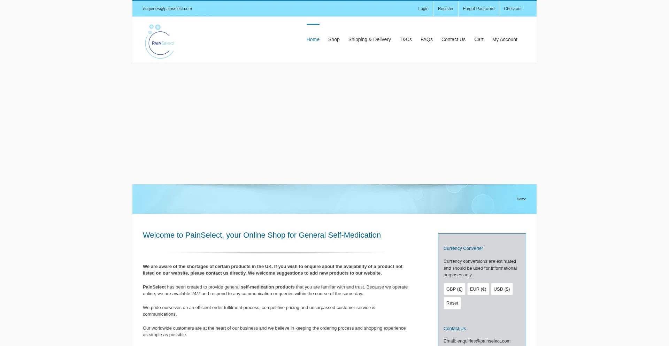
Task: Open the Register link
Action: coord(446,9)
